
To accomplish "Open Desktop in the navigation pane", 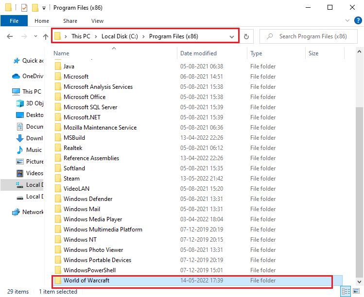I will click(x=30, y=115).
